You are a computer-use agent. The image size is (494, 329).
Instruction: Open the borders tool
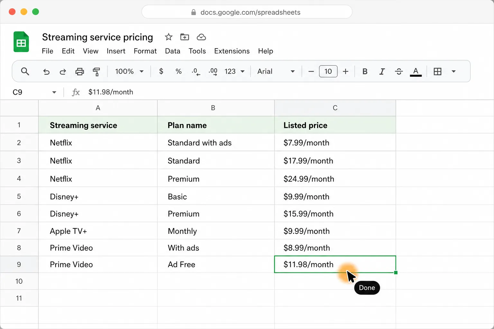(x=437, y=71)
